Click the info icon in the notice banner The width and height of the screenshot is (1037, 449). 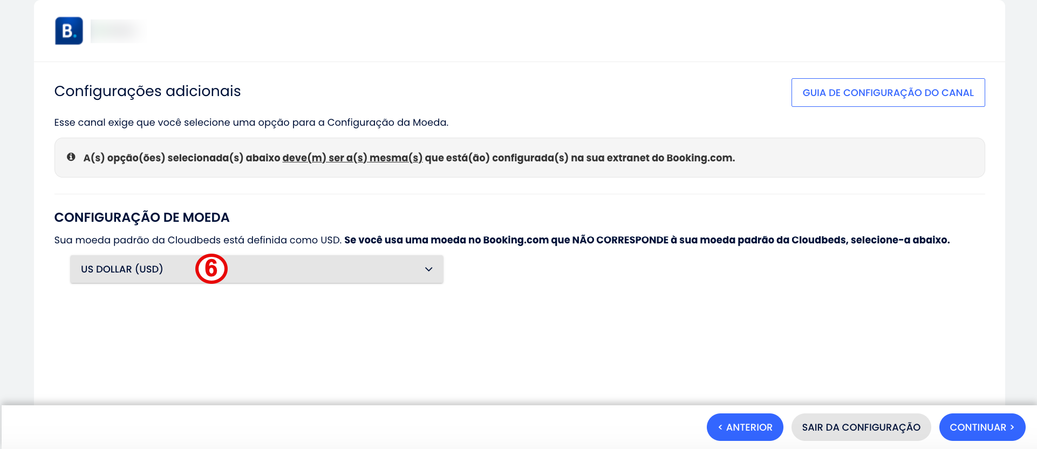pyautogui.click(x=71, y=157)
